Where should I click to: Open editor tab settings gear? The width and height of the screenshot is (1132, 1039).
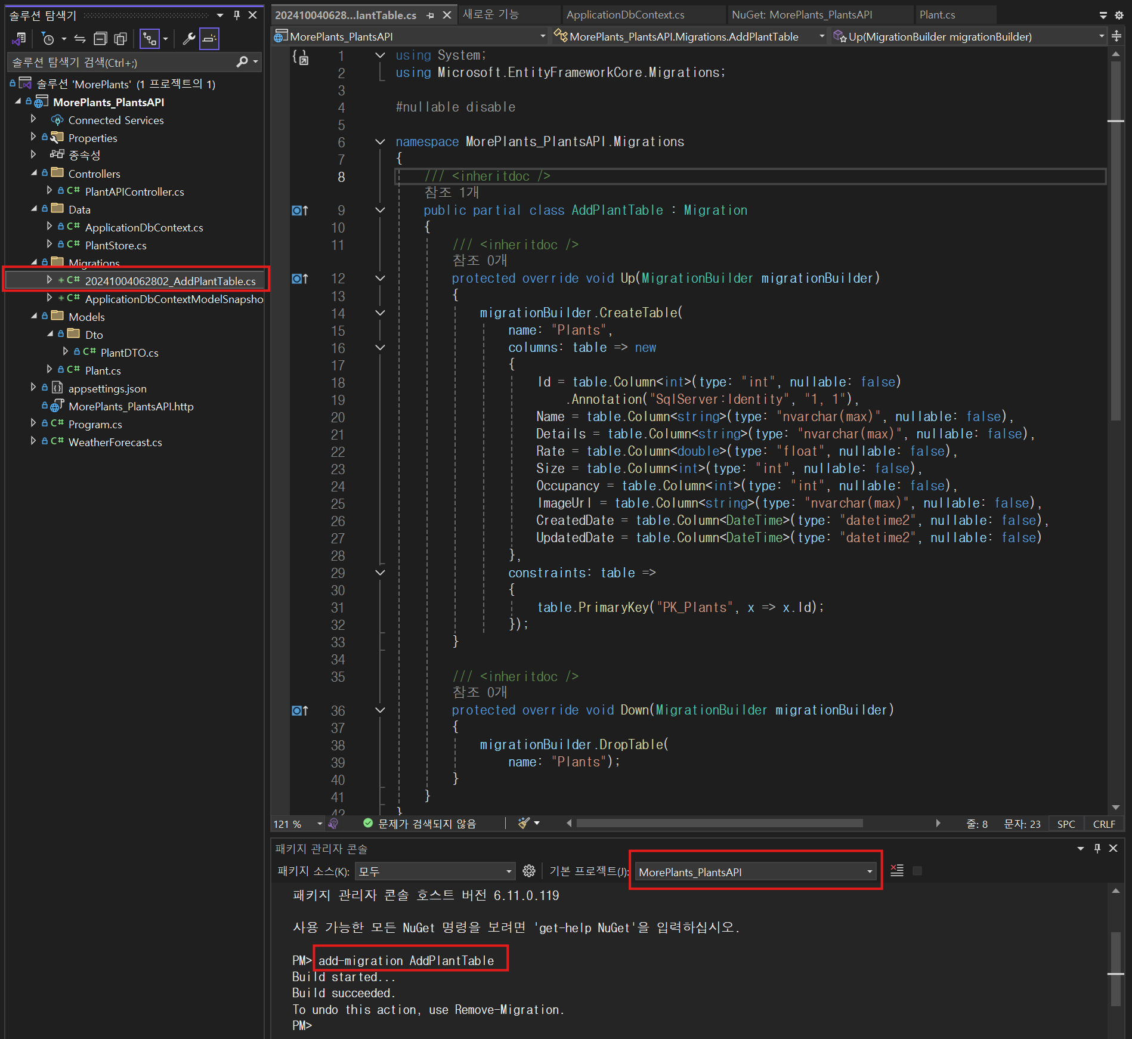click(1119, 16)
